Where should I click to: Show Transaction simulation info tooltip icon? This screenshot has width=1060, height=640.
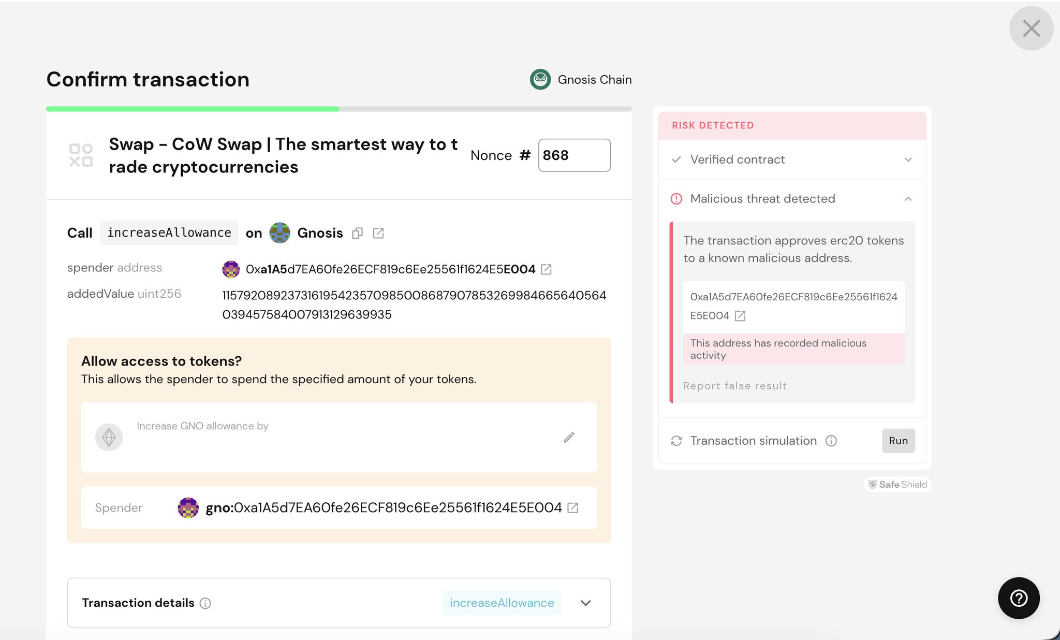[831, 441]
